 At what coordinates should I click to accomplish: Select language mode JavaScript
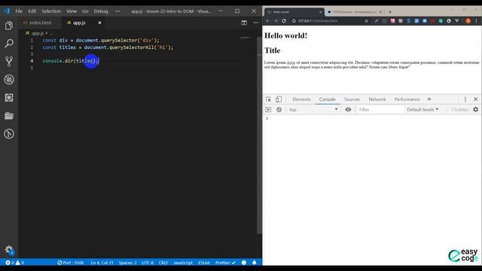[183, 263]
